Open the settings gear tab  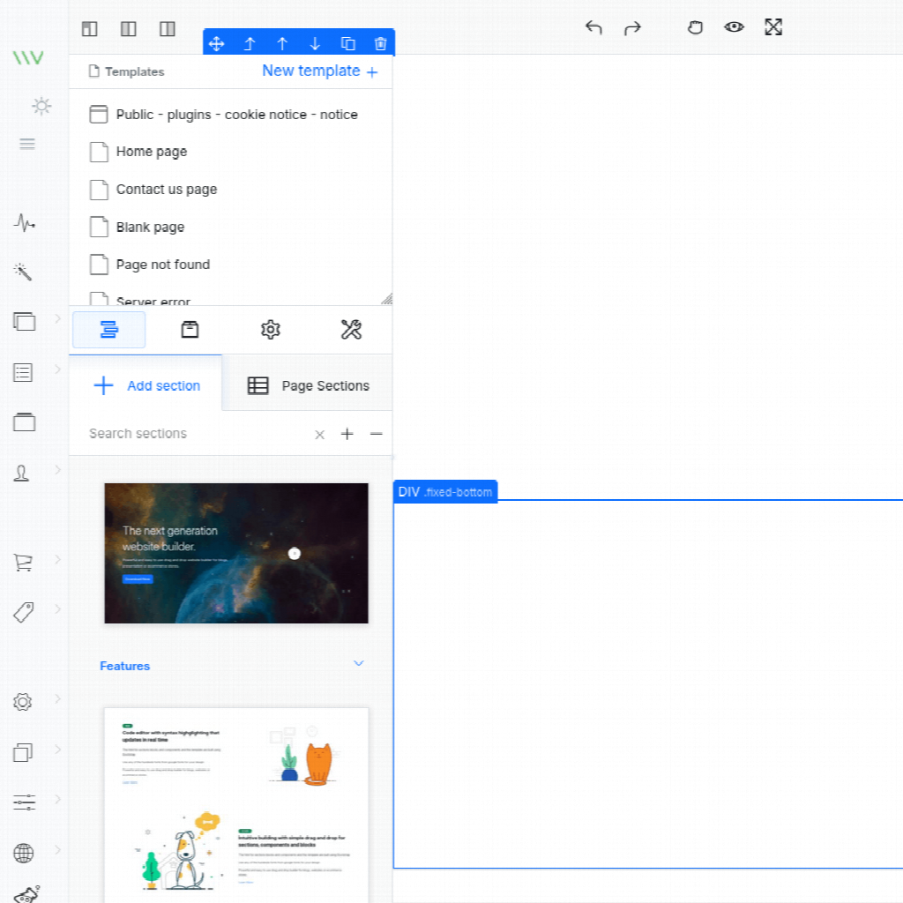[x=270, y=330]
